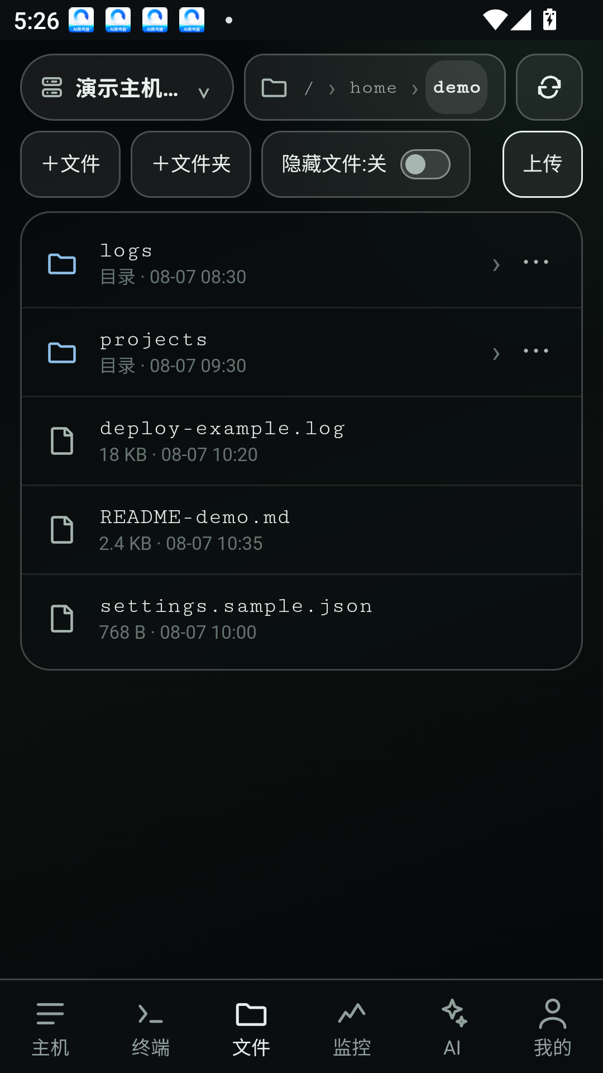Screen dimensions: 603x1073
Task: Open more options for logs folder
Action: [535, 262]
